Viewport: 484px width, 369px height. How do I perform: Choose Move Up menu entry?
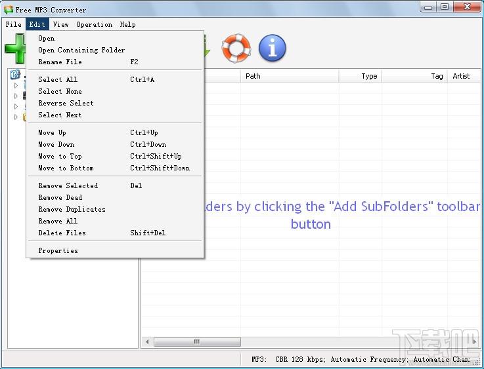[x=115, y=132]
